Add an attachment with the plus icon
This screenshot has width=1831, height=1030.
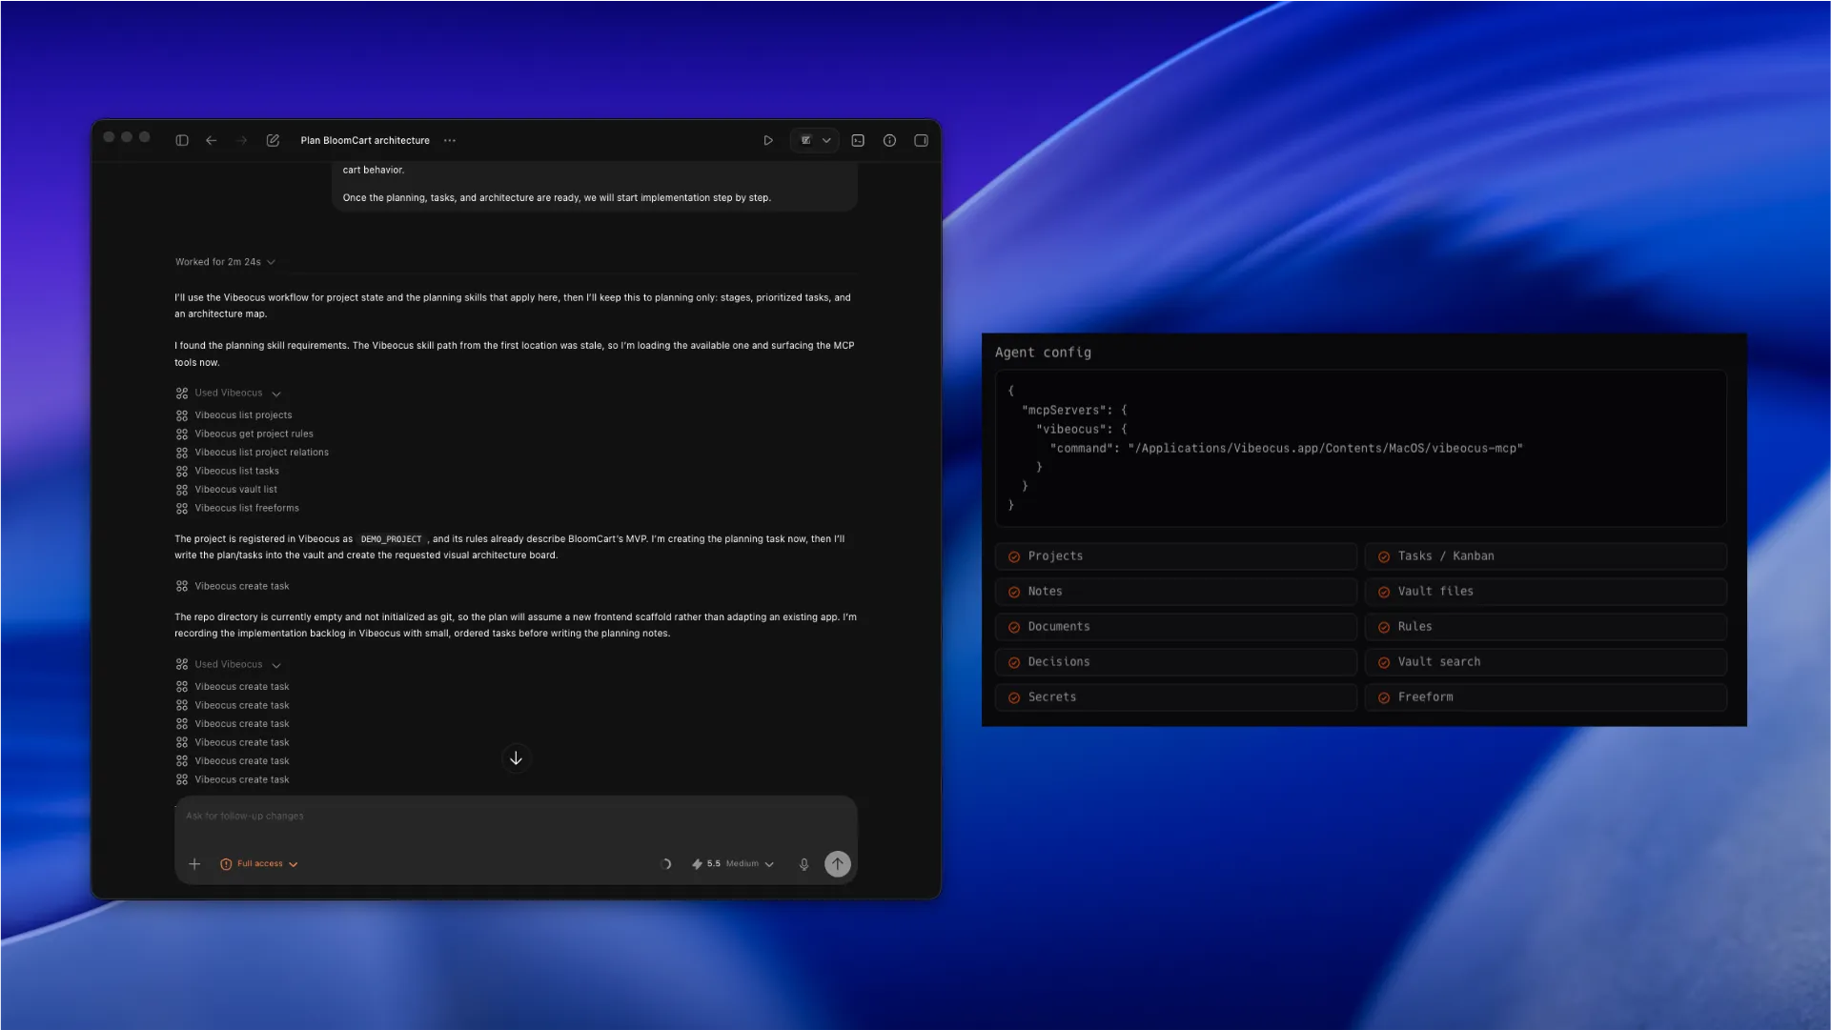(194, 864)
